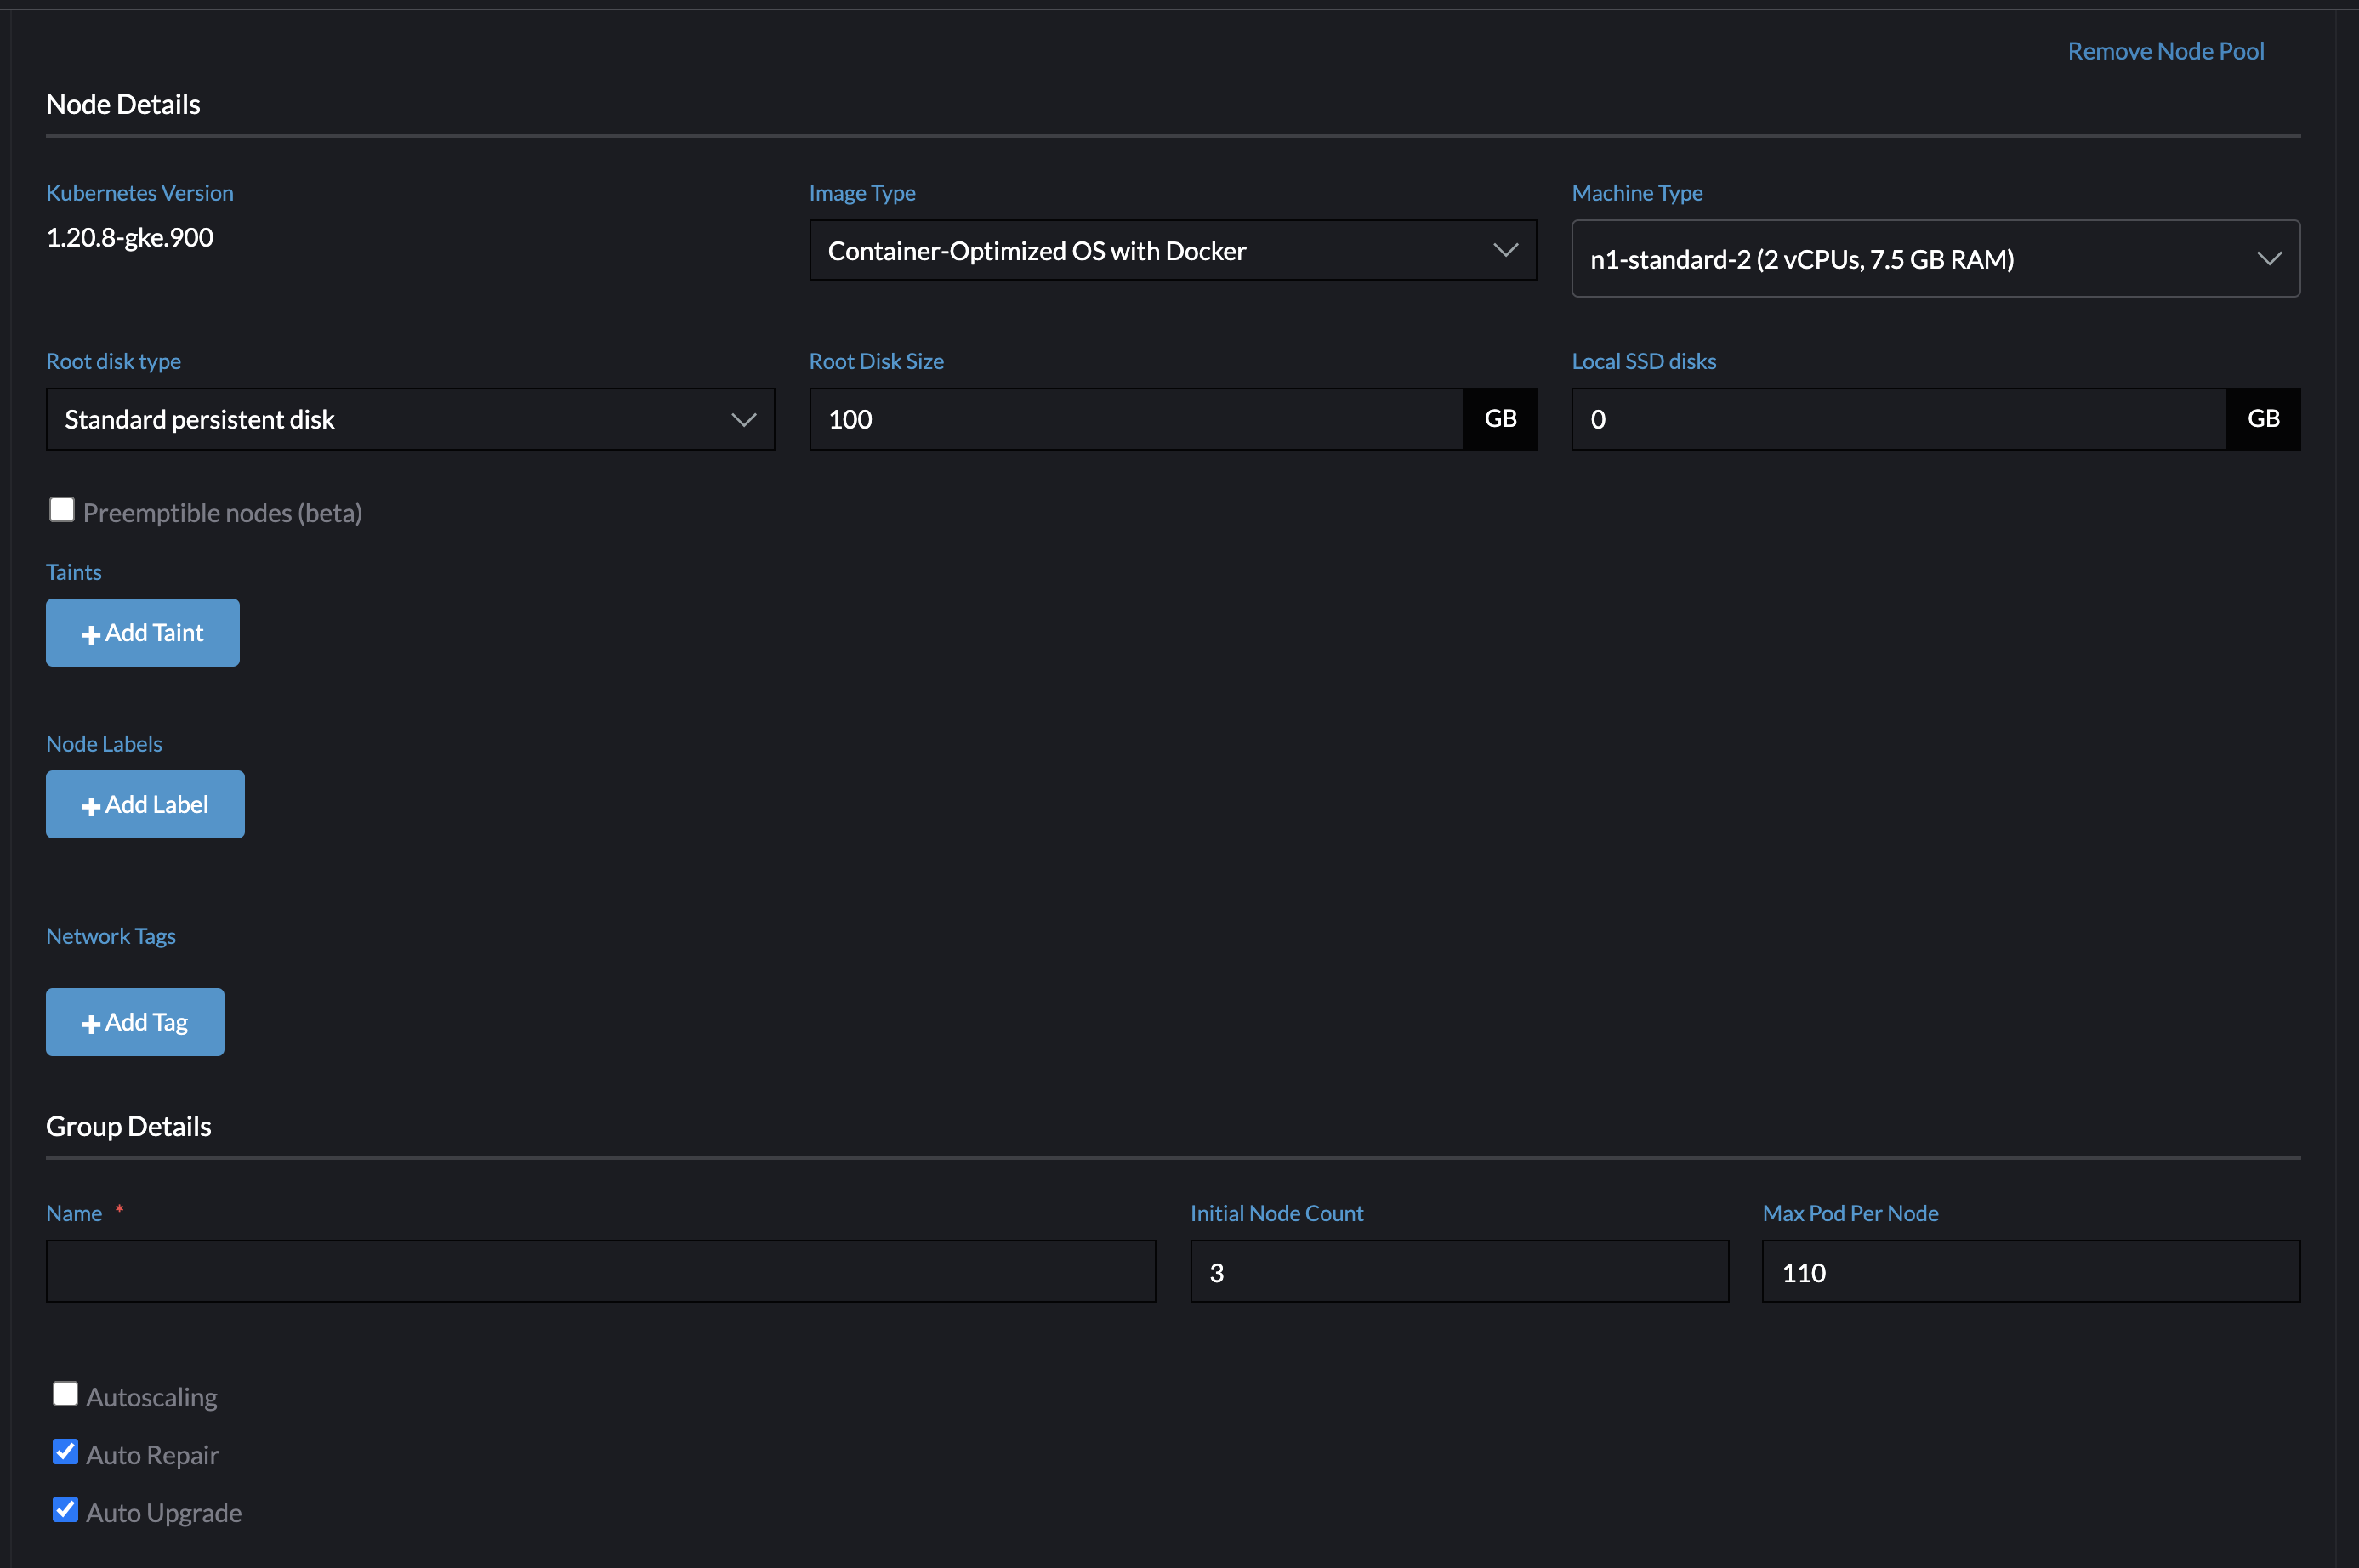Click the Root Disk Size field
This screenshot has width=2359, height=1568.
1130,419
